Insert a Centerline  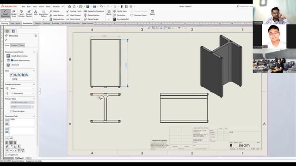click(119, 15)
